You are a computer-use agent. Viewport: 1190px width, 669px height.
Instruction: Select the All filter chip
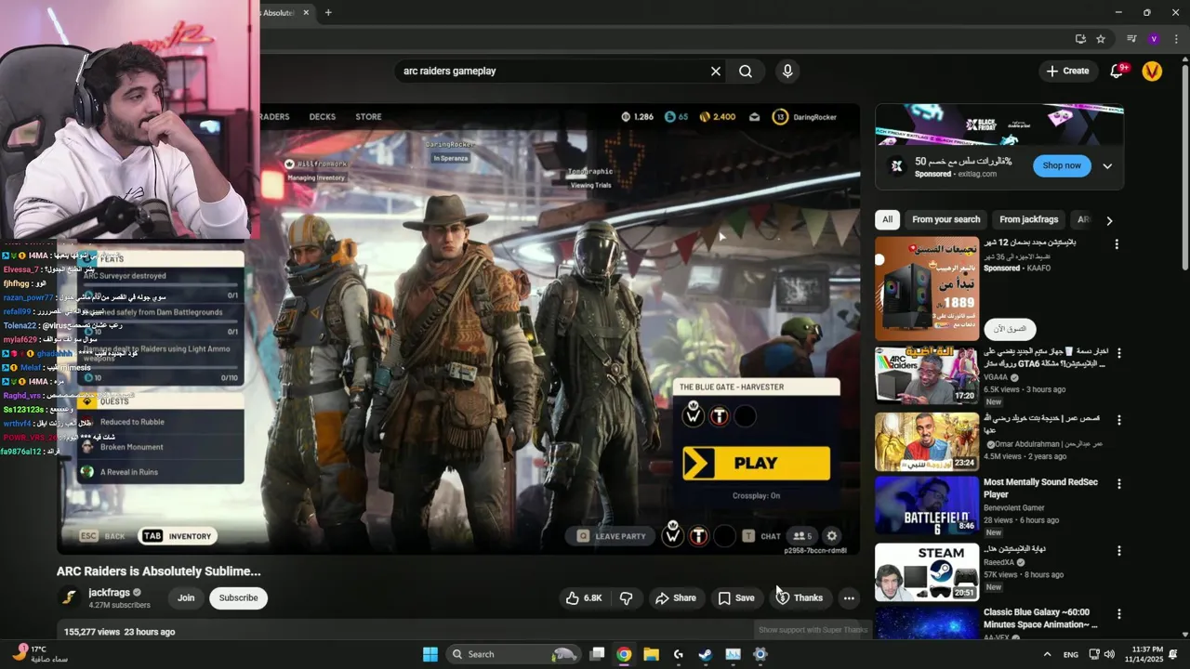point(887,220)
